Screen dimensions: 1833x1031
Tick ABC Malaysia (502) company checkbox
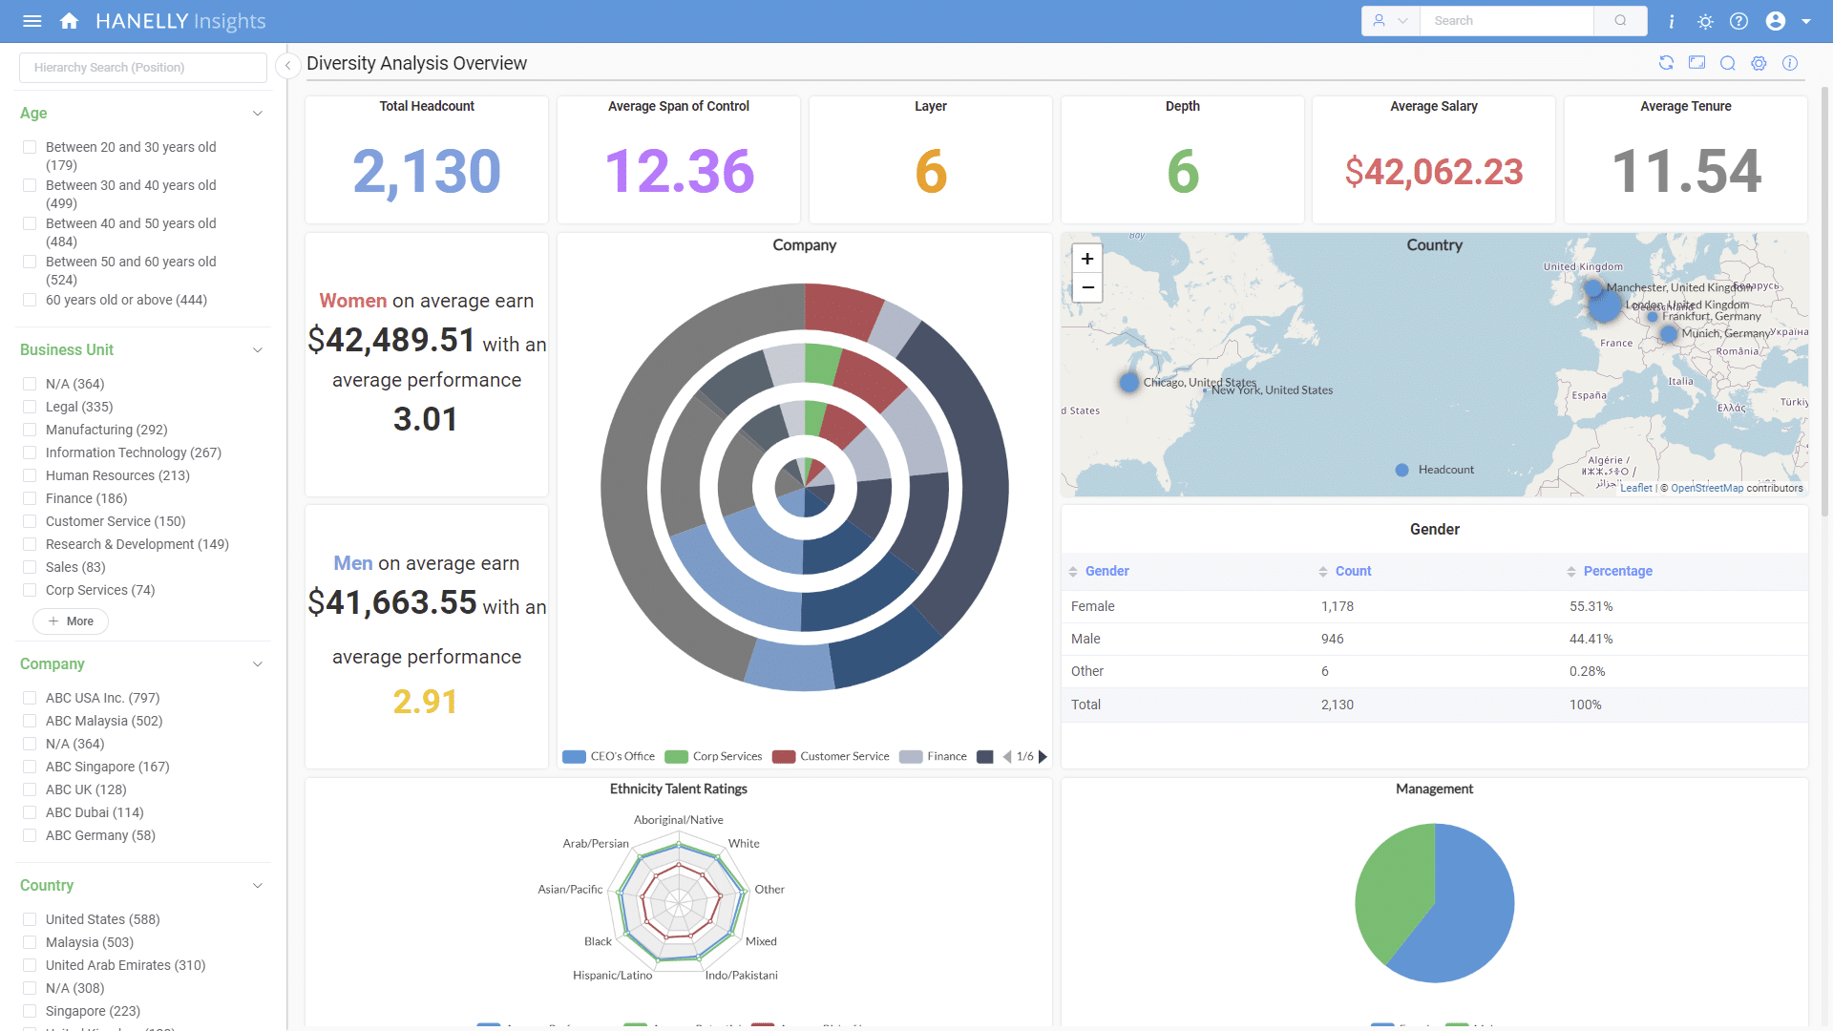(30, 721)
